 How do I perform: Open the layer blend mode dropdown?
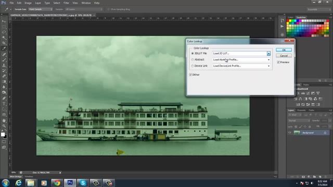pos(299,121)
